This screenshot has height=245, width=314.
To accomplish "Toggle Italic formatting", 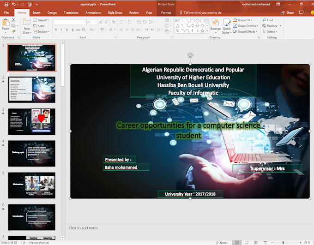I will tap(61, 30).
